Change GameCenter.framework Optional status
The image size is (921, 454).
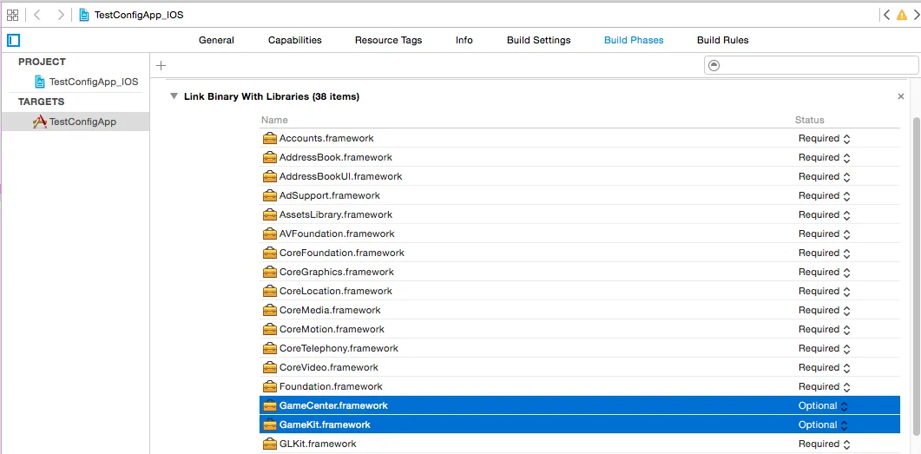coord(823,406)
